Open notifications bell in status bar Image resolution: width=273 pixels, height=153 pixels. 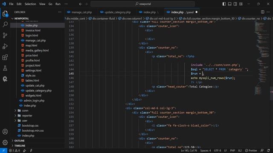pyautogui.click(x=268, y=150)
